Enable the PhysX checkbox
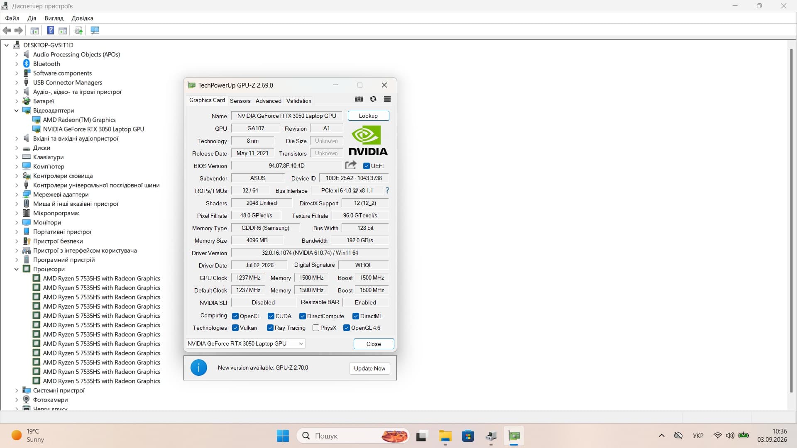 (x=316, y=328)
